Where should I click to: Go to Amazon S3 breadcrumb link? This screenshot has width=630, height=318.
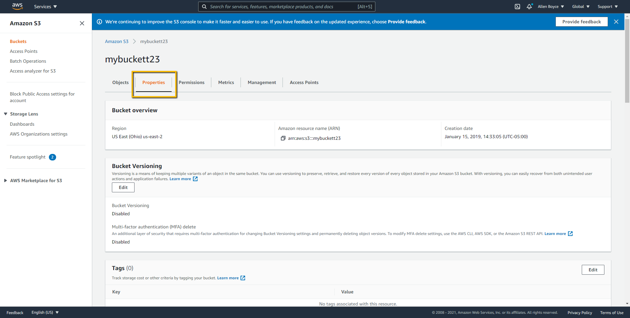pyautogui.click(x=117, y=41)
